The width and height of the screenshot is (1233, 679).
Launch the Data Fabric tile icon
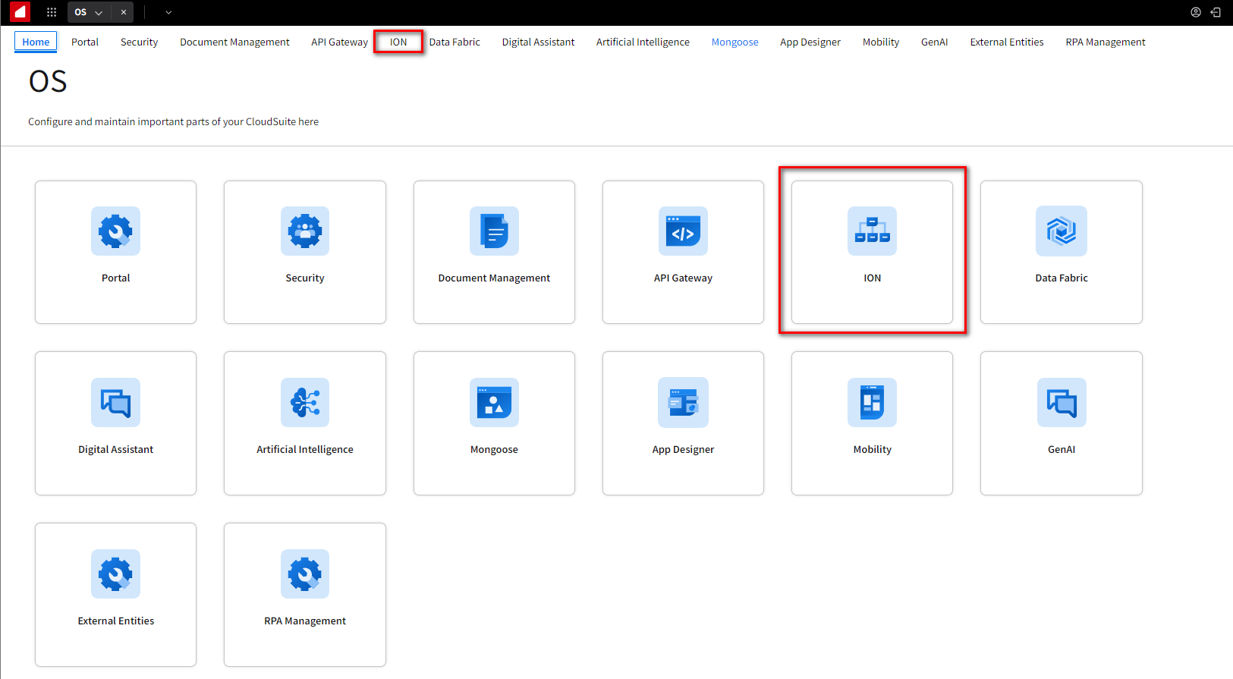point(1061,231)
